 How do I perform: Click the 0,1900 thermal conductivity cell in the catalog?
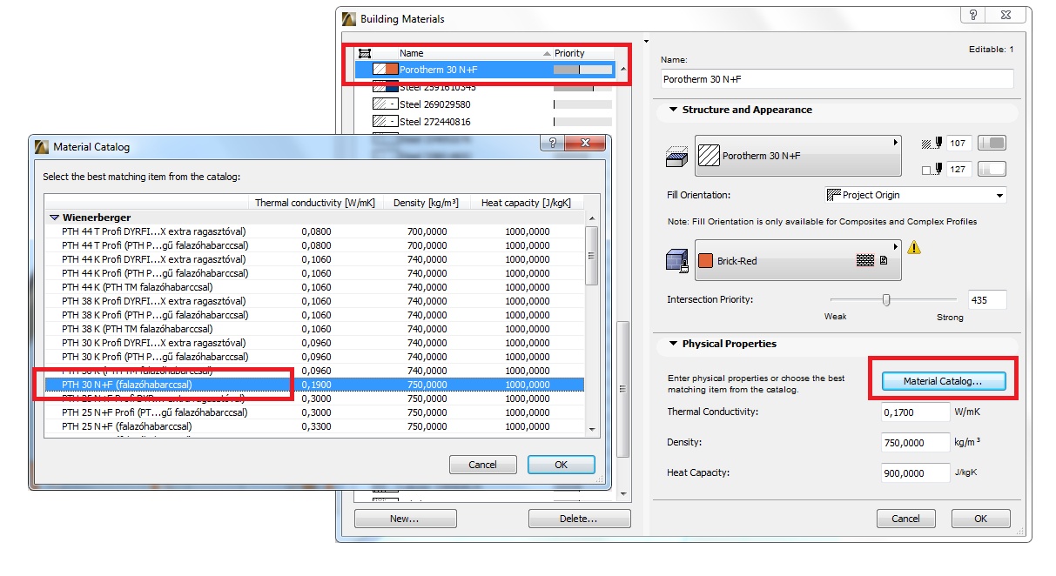(x=314, y=385)
